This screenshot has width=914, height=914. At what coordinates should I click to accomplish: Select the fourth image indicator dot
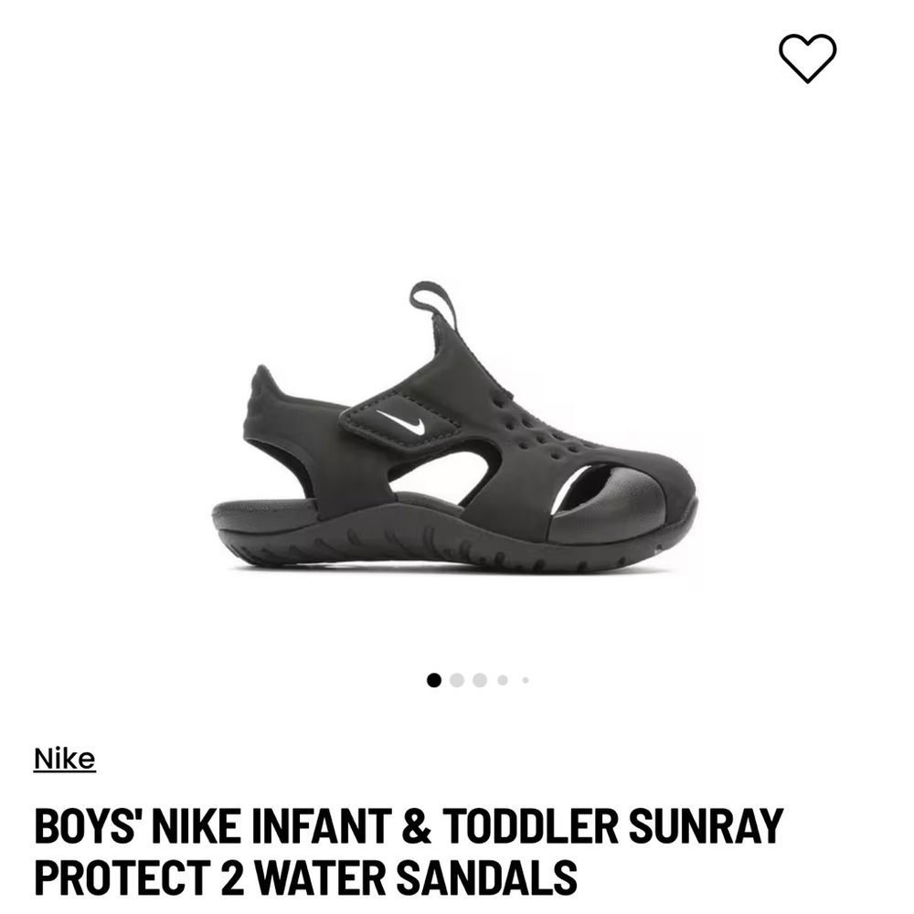pos(503,679)
